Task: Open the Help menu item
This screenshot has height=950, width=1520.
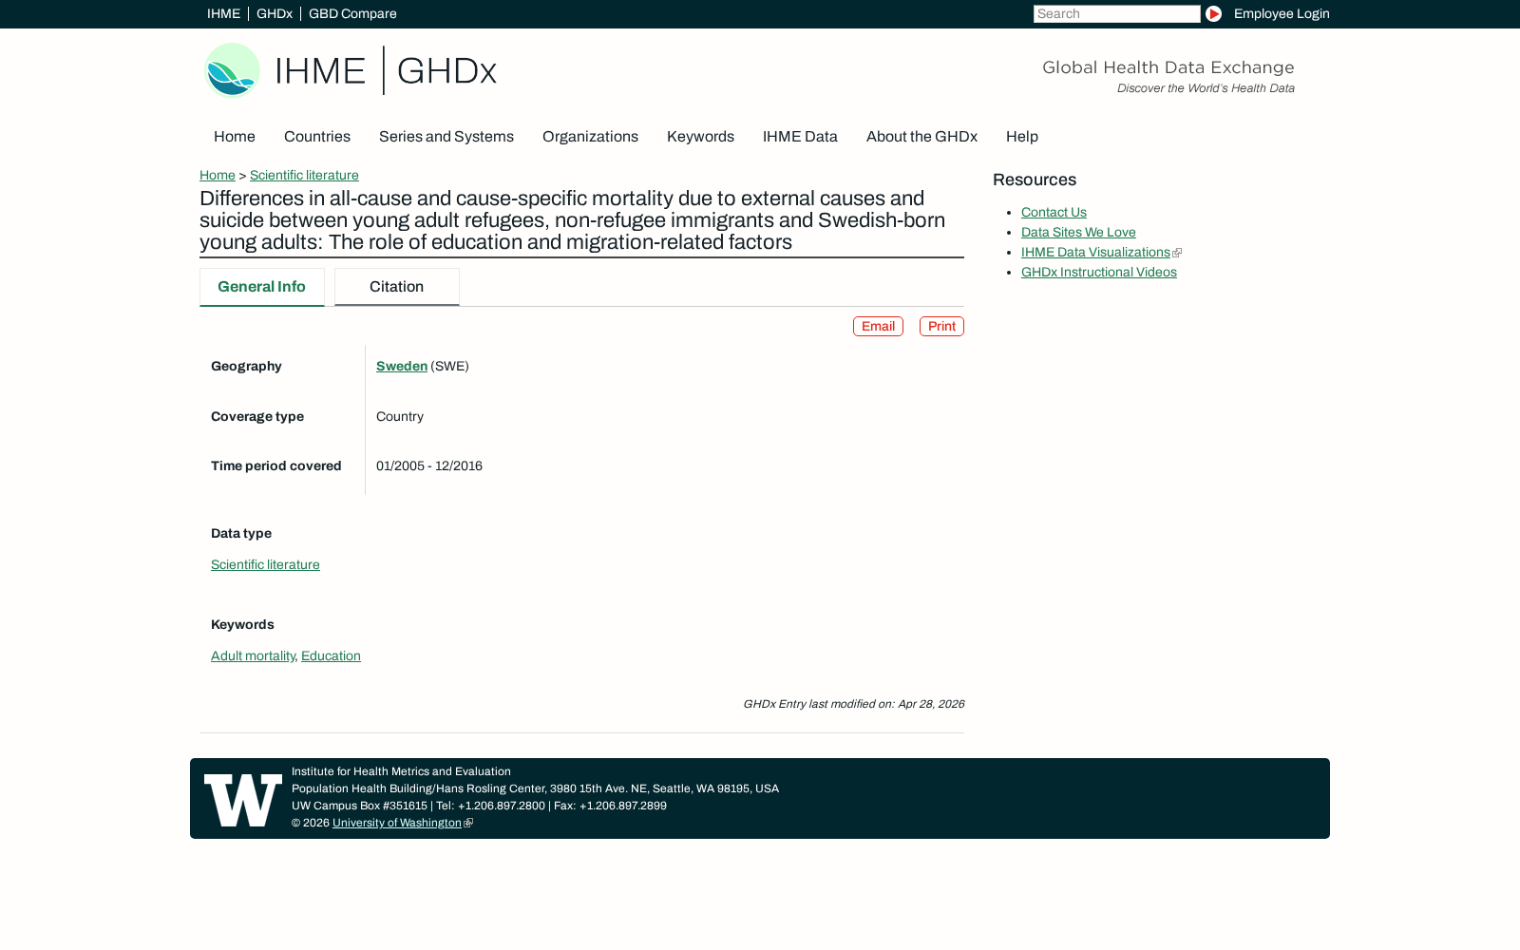Action: 1022,137
